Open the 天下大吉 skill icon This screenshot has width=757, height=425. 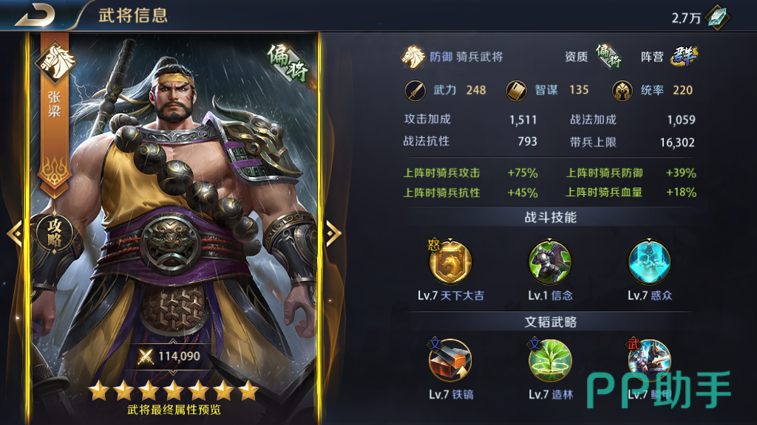[450, 263]
